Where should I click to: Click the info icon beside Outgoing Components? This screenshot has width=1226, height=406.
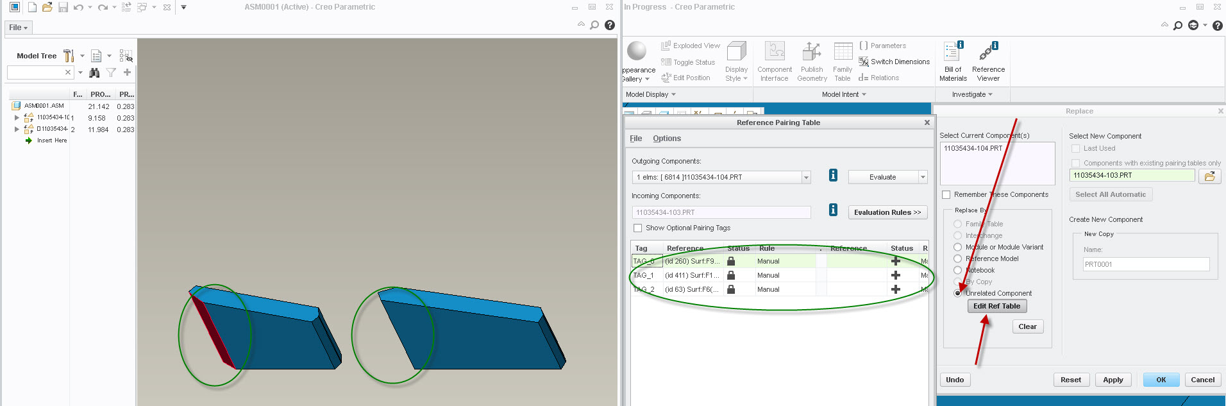tap(833, 175)
